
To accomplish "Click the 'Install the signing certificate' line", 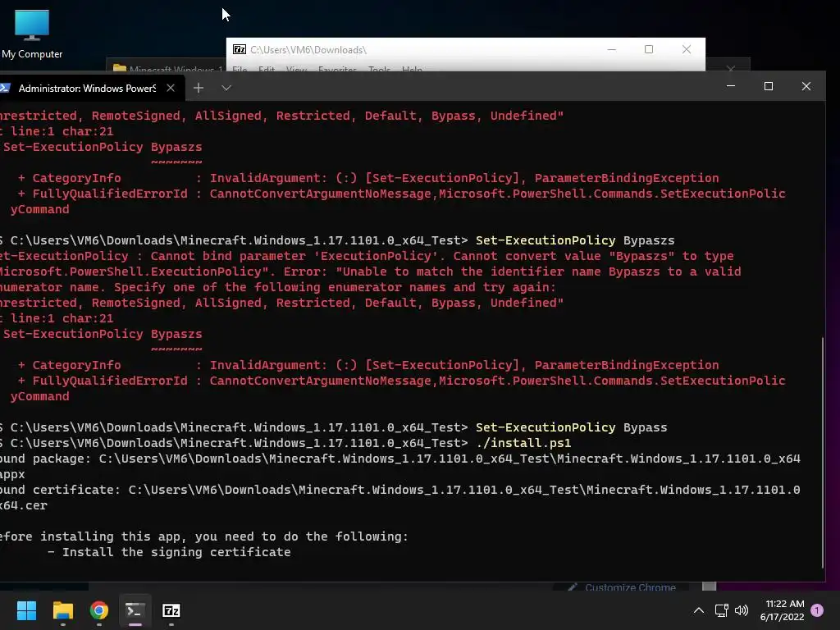I will [x=176, y=552].
